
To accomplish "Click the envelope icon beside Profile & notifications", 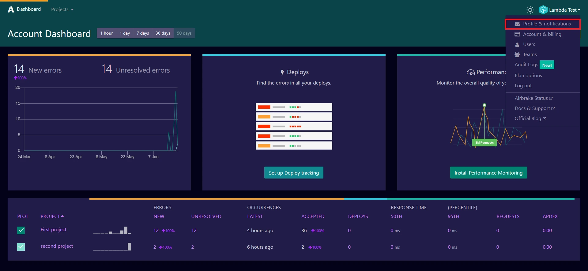I will pos(517,24).
